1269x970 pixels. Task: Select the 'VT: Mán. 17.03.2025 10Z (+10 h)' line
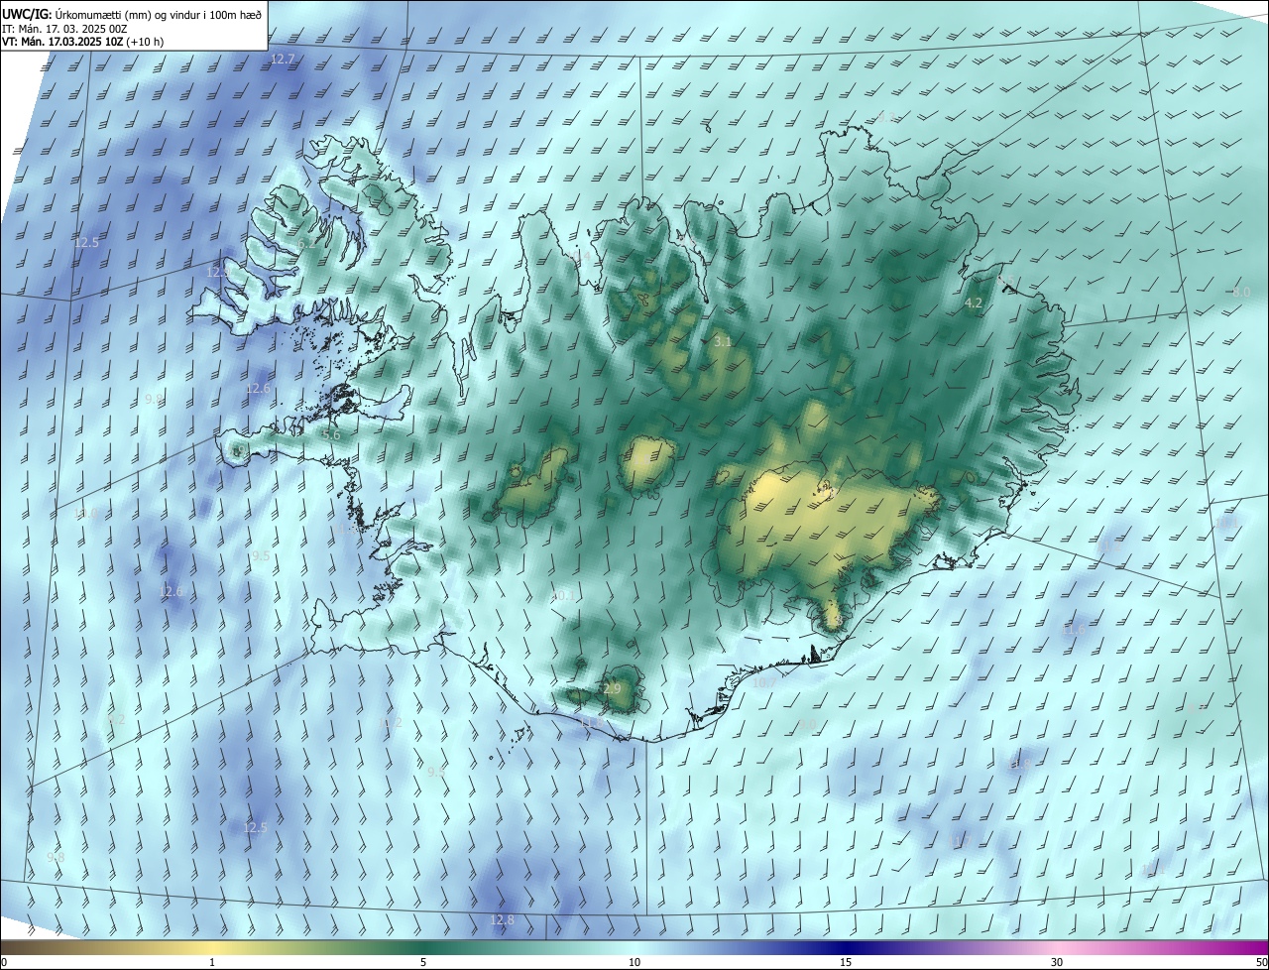(82, 43)
